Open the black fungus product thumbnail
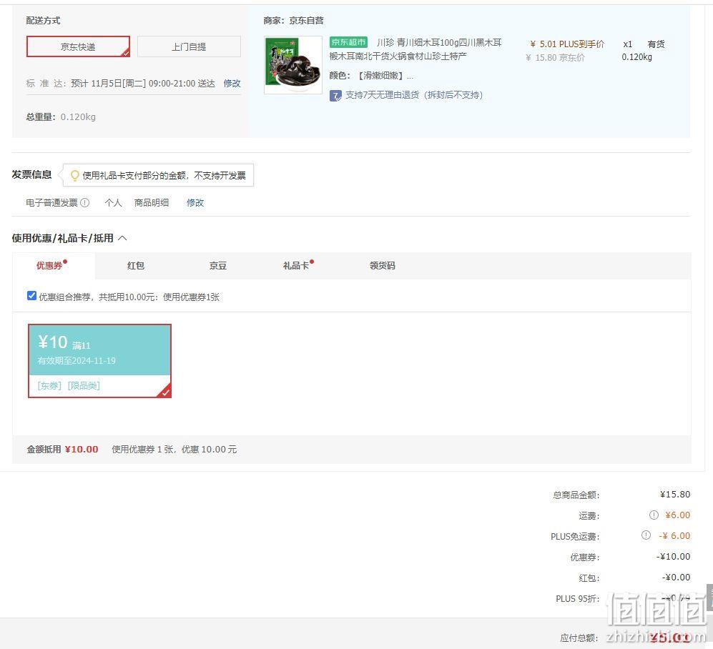Image resolution: width=713 pixels, height=649 pixels. coord(293,65)
